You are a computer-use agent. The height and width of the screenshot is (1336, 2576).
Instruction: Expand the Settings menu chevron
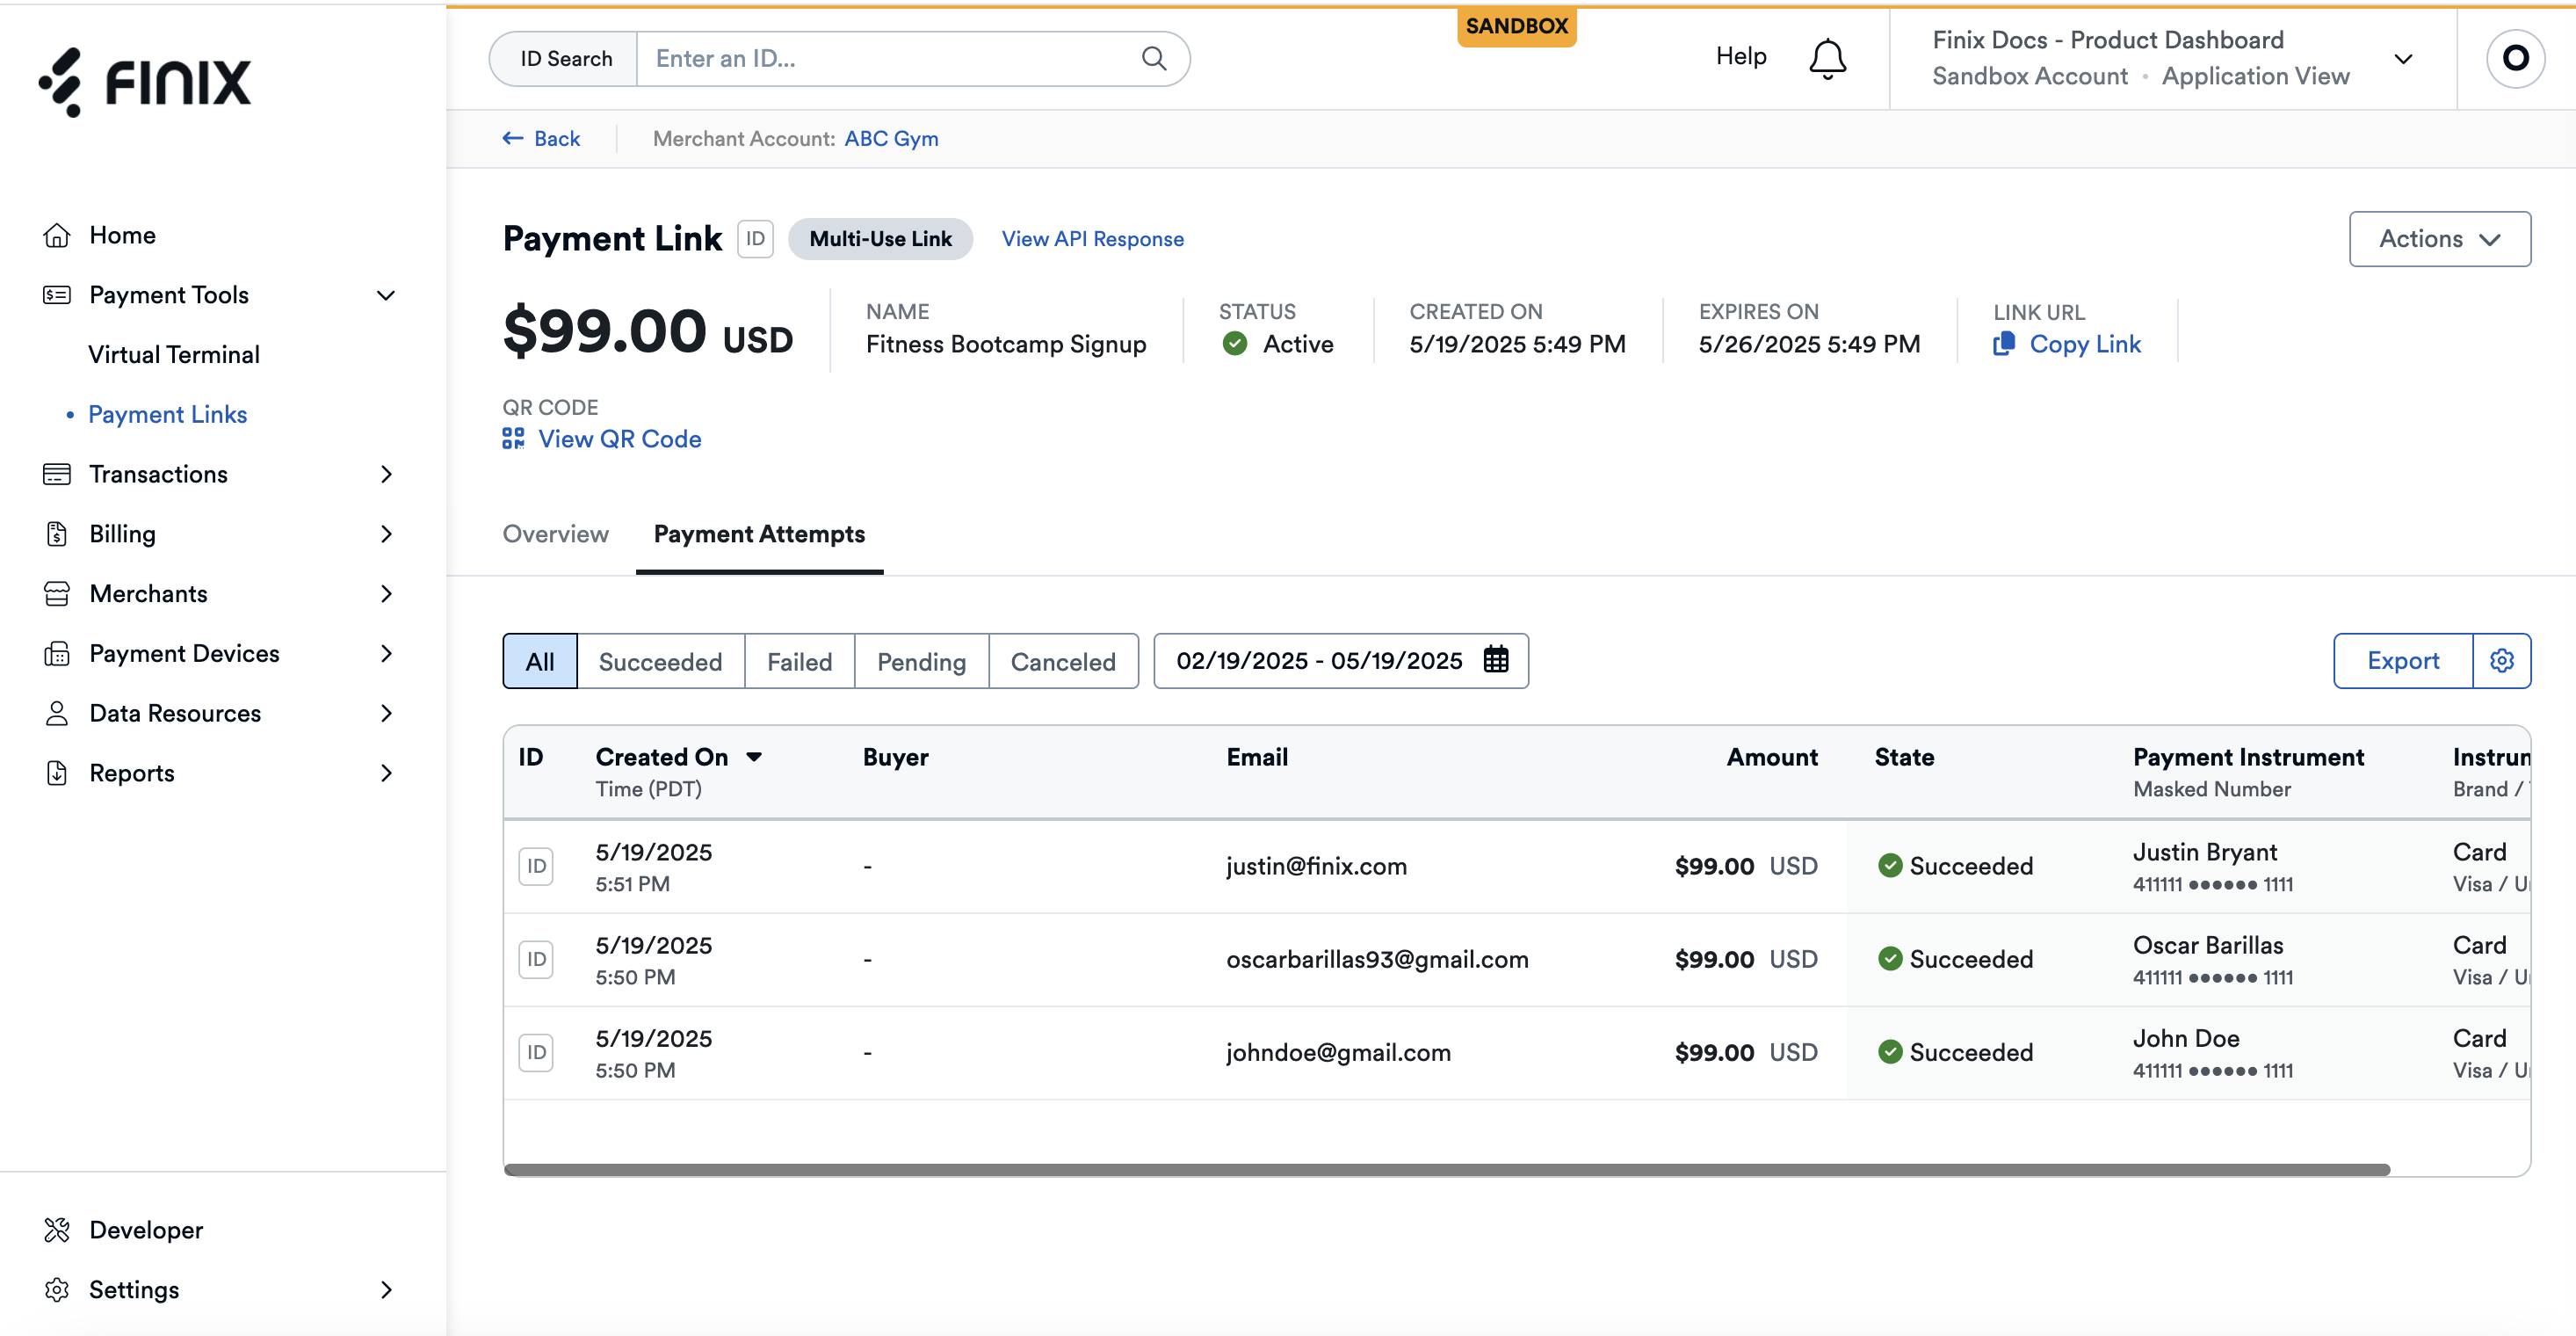[x=386, y=1290]
